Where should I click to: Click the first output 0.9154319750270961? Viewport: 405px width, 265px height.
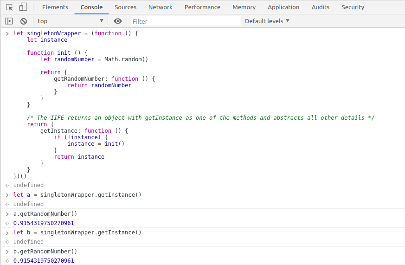pos(44,223)
